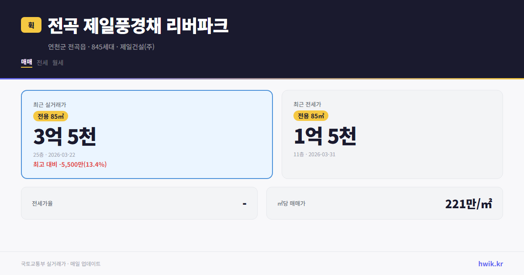Click the red 최고 대비 -5,500만(13.4%) text

pyautogui.click(x=69, y=165)
